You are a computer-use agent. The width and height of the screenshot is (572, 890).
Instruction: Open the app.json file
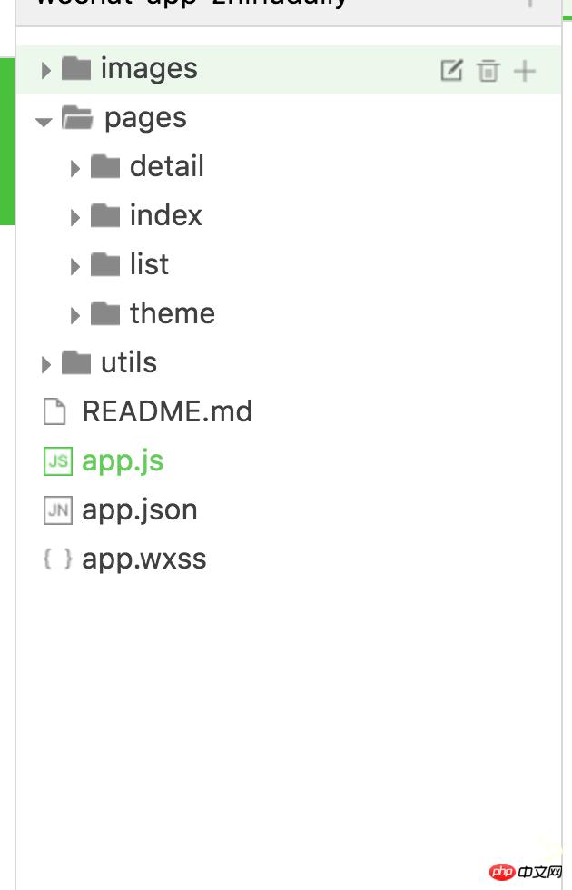click(140, 510)
